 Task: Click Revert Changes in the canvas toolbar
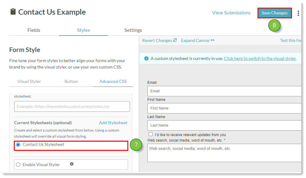click(159, 40)
